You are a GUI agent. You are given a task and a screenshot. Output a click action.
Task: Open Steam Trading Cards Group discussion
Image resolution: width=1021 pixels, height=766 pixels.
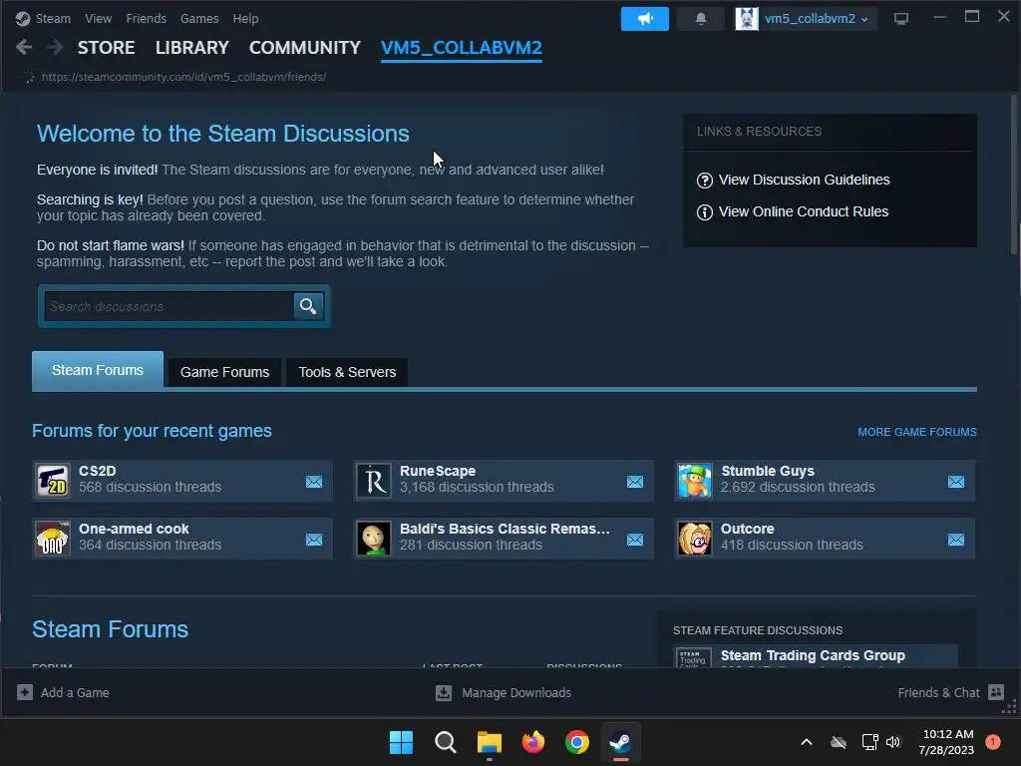tap(813, 655)
